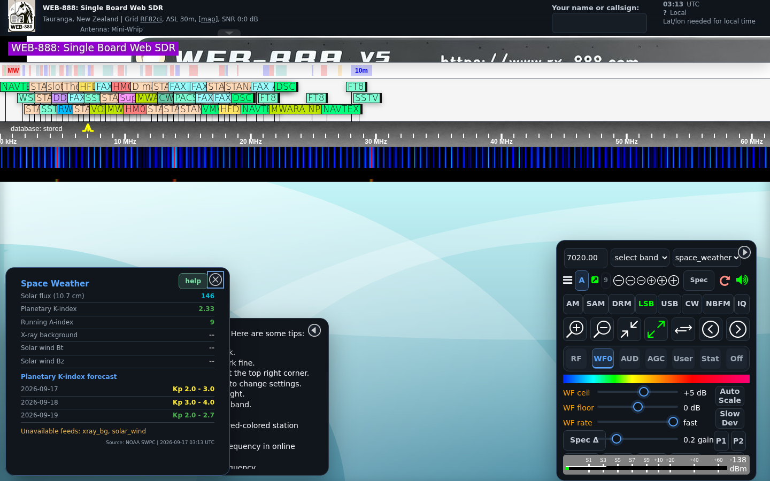Adjust the WF ceil slider handle
The image size is (770, 481).
tap(644, 392)
